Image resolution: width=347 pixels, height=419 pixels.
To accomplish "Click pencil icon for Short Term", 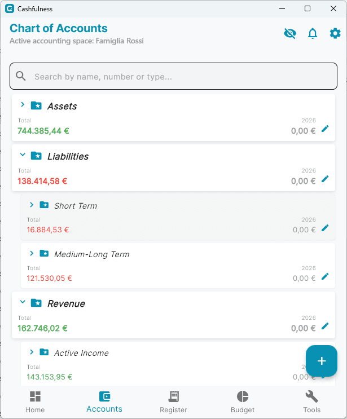I will coord(325,228).
